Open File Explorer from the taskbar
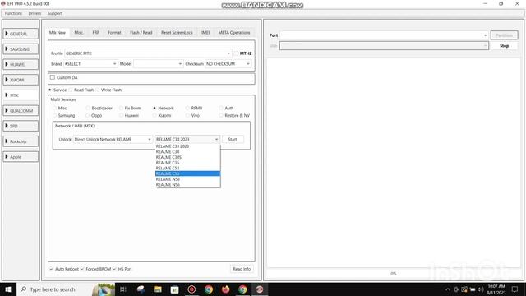The height and width of the screenshot is (296, 526). [x=158, y=289]
